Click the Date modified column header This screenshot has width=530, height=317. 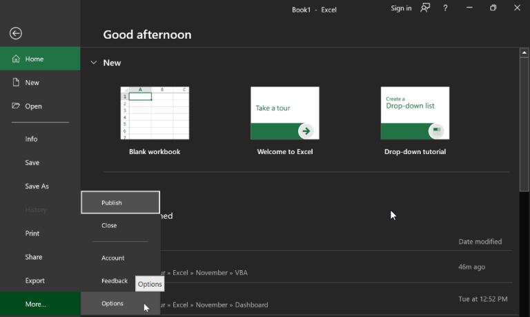480,242
